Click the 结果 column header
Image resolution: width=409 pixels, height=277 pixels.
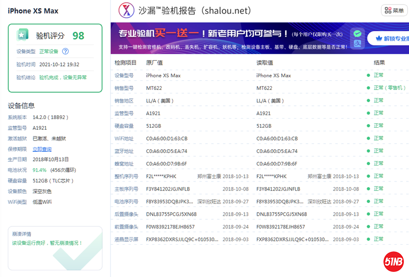[x=379, y=62]
